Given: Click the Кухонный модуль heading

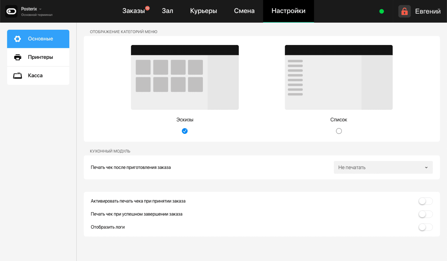Looking at the screenshot, I should pos(110,151).
